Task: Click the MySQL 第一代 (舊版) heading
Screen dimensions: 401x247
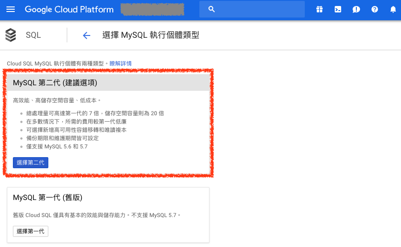Action: point(47,198)
